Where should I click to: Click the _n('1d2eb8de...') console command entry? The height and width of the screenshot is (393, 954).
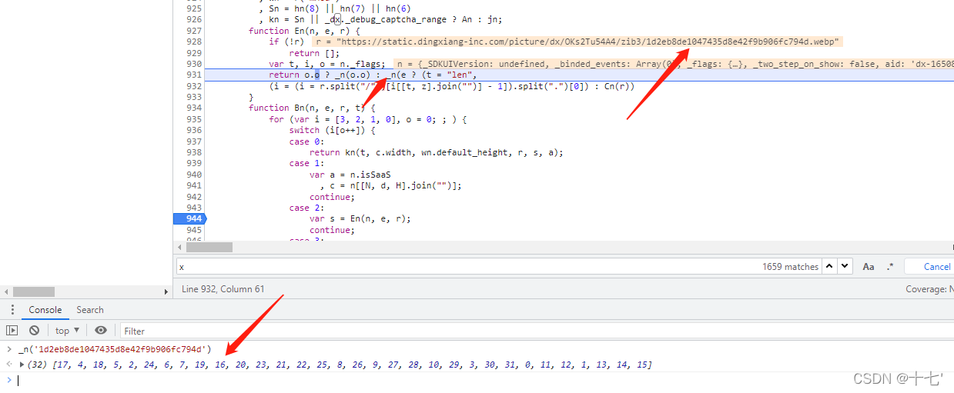pyautogui.click(x=115, y=349)
